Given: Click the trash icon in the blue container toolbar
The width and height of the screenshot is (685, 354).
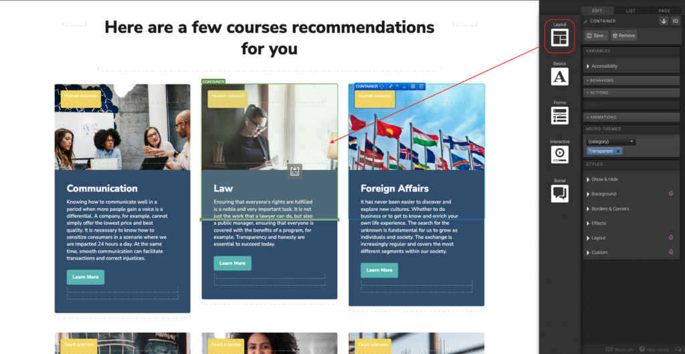Looking at the screenshot, I should point(421,86).
